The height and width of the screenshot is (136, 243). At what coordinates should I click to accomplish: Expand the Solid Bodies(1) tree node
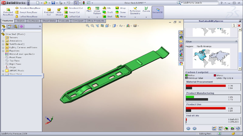click(3, 44)
